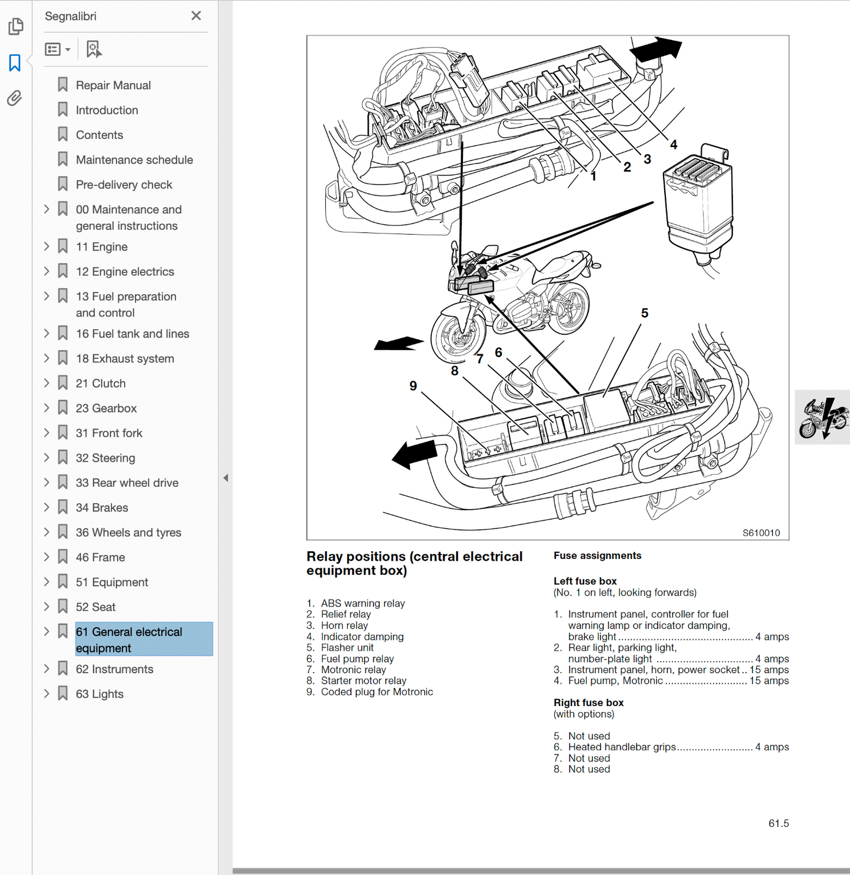
Task: Open the page thumbnails panel icon
Action: [16, 26]
